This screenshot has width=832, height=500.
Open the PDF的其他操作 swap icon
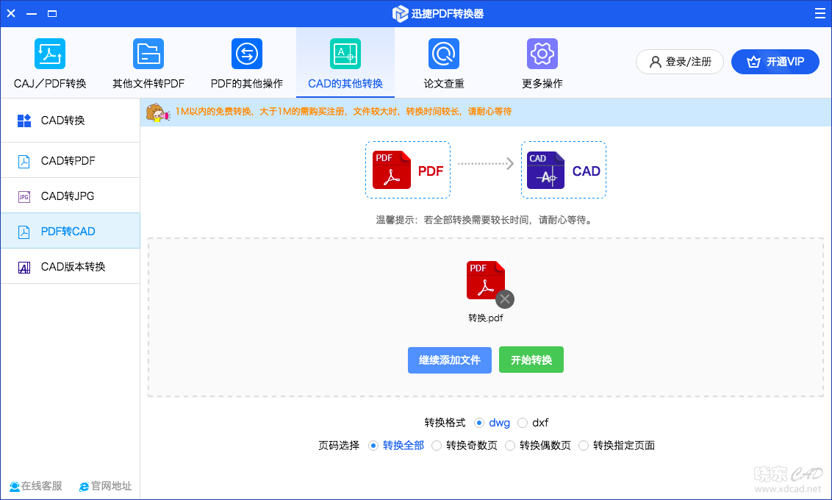coord(247,54)
